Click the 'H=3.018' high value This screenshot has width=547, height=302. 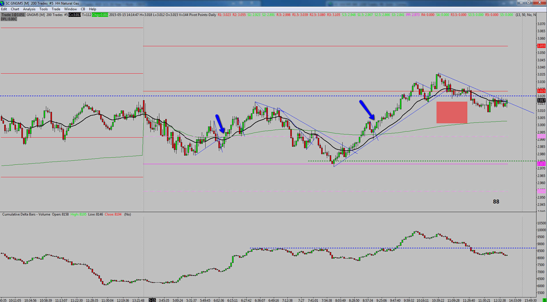click(146, 15)
